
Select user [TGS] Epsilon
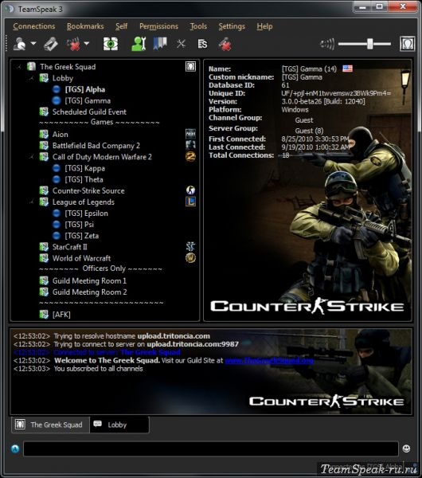tap(86, 214)
